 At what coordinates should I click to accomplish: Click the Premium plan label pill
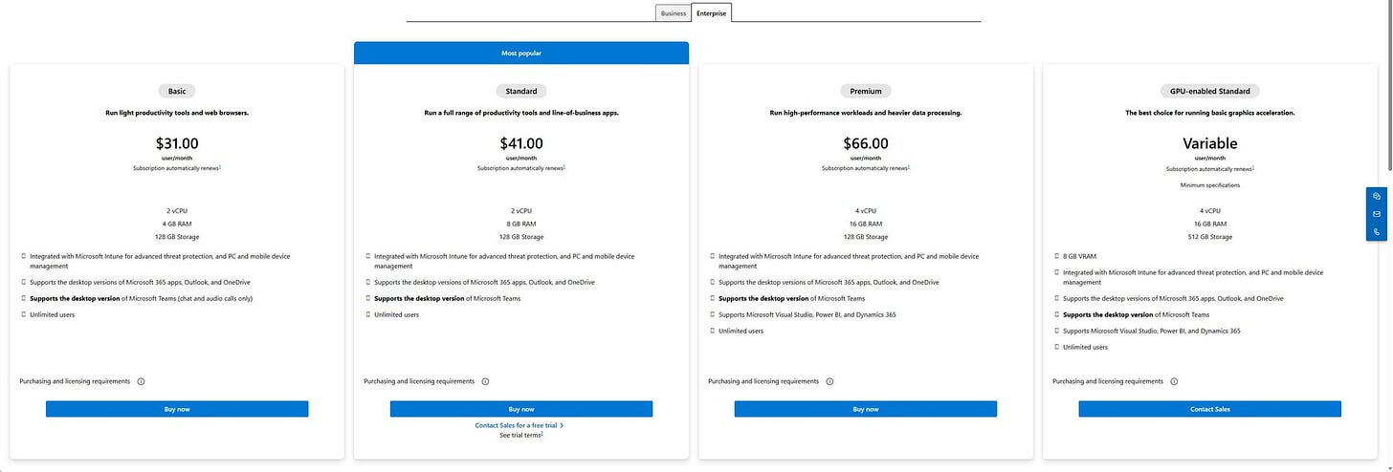pos(866,91)
